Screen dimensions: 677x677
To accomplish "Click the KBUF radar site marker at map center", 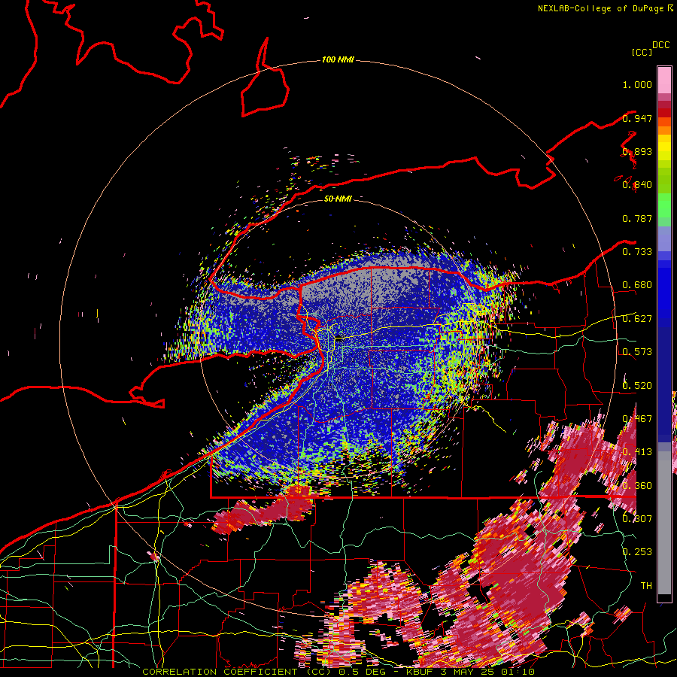I will [x=340, y=339].
